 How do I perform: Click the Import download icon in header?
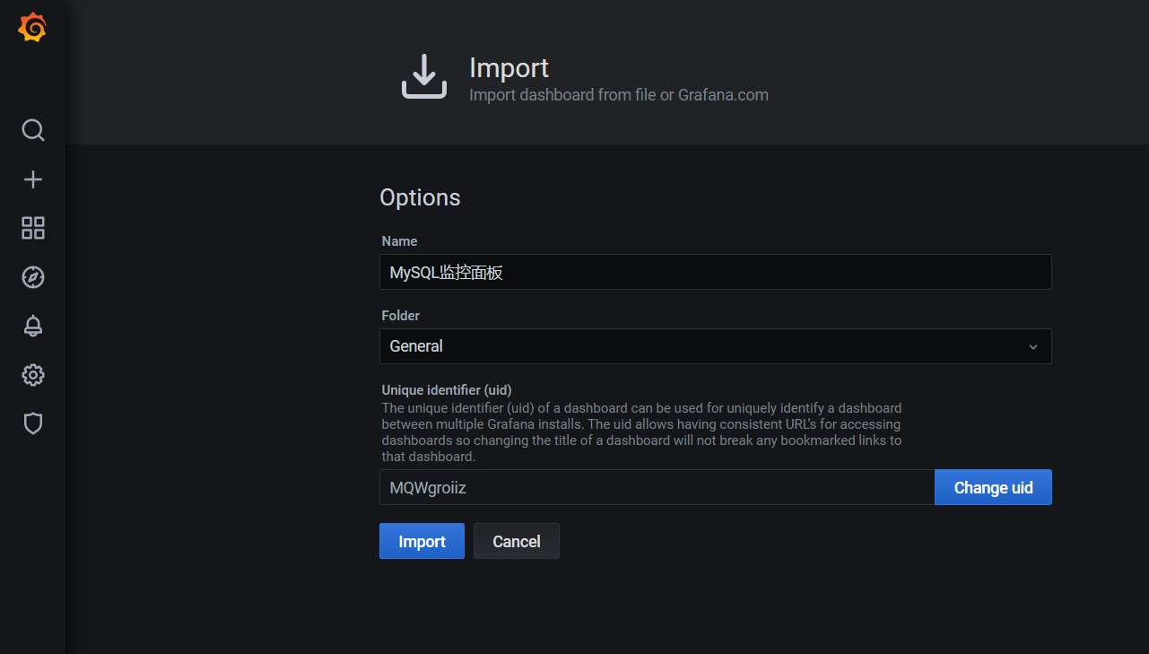click(423, 76)
